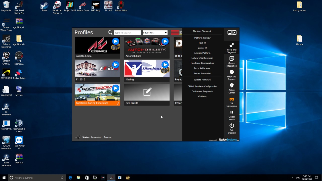The height and width of the screenshot is (181, 322).
Task: Open Hardware Configuration
Action: [x=202, y=63]
